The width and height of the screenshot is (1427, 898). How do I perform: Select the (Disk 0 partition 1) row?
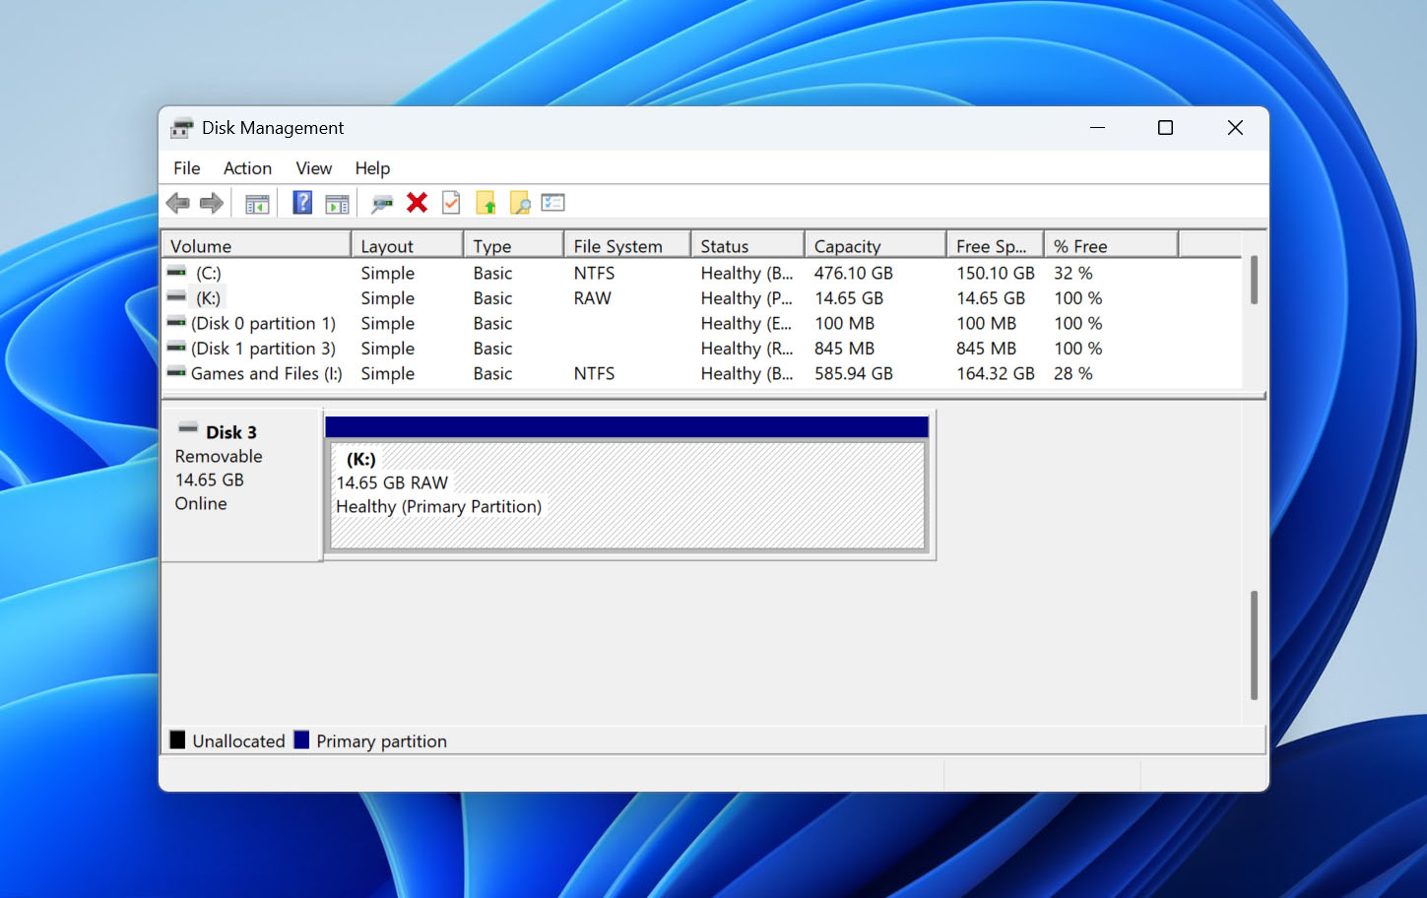[702, 323]
